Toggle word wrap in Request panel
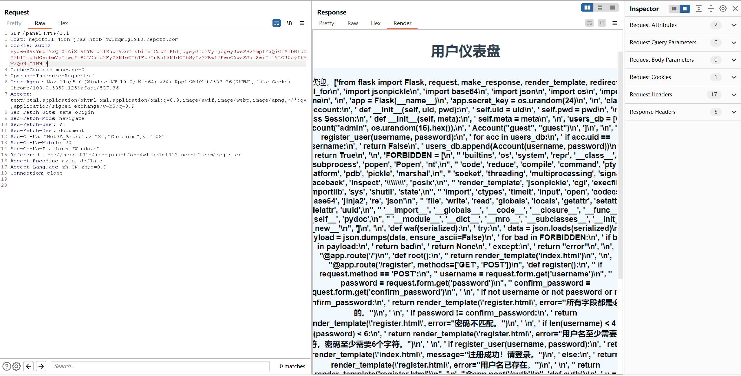741x376 pixels. [x=277, y=23]
